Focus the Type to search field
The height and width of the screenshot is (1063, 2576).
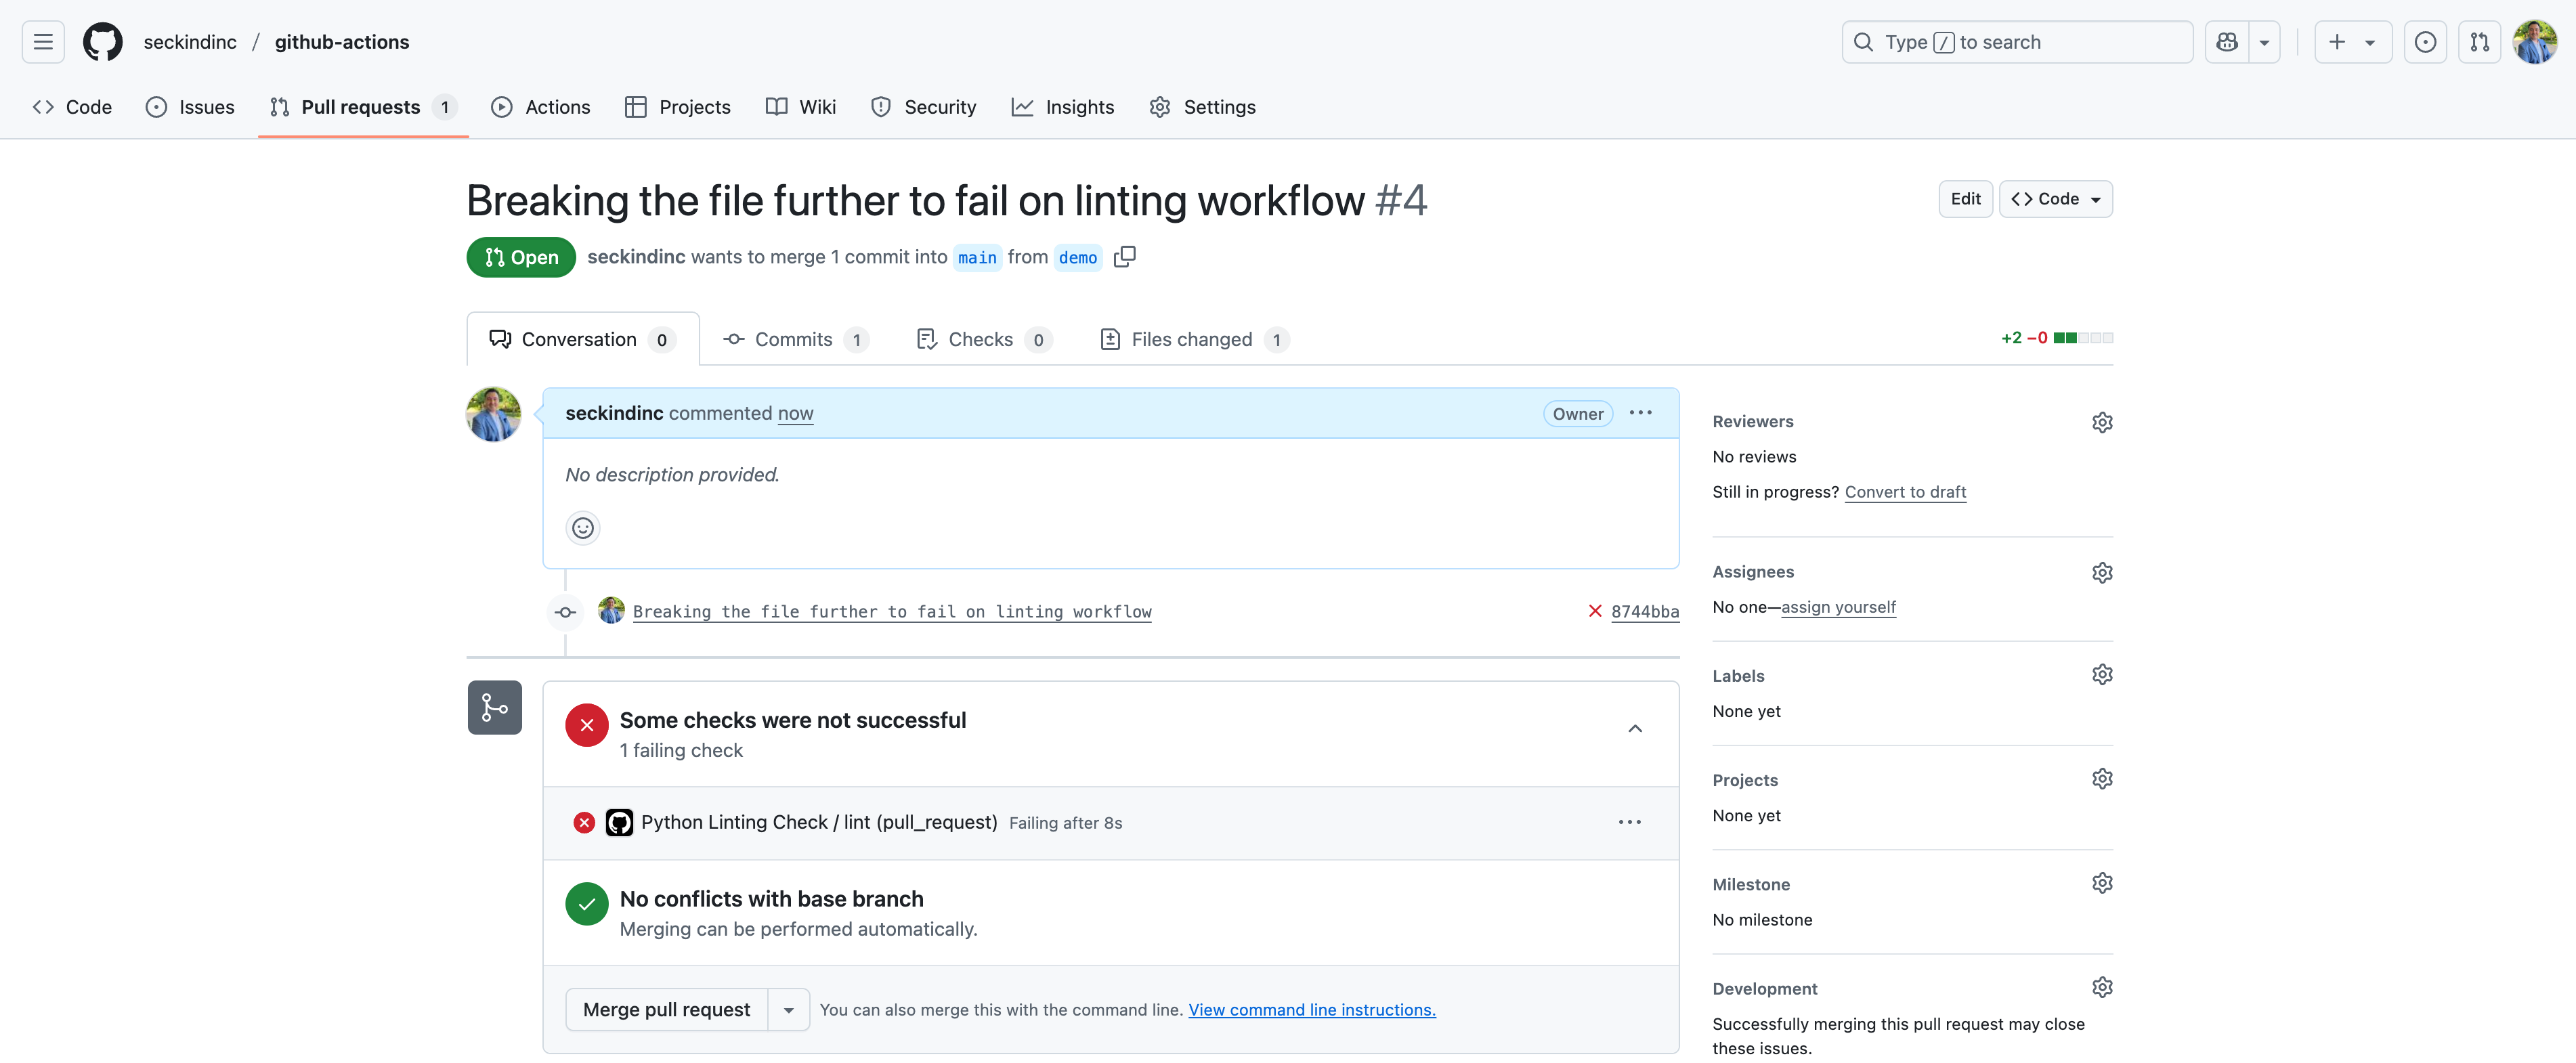pos(2017,42)
